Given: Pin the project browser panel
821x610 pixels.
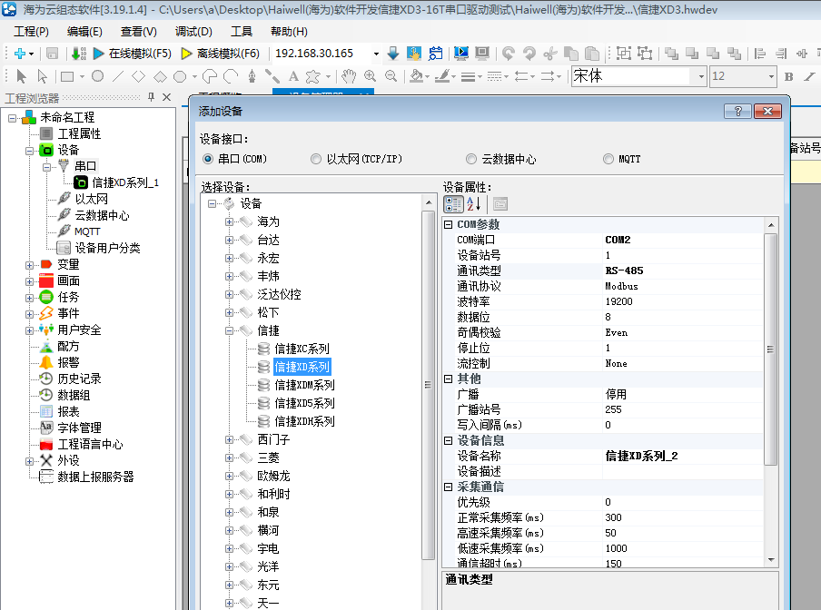Looking at the screenshot, I should pos(151,97).
